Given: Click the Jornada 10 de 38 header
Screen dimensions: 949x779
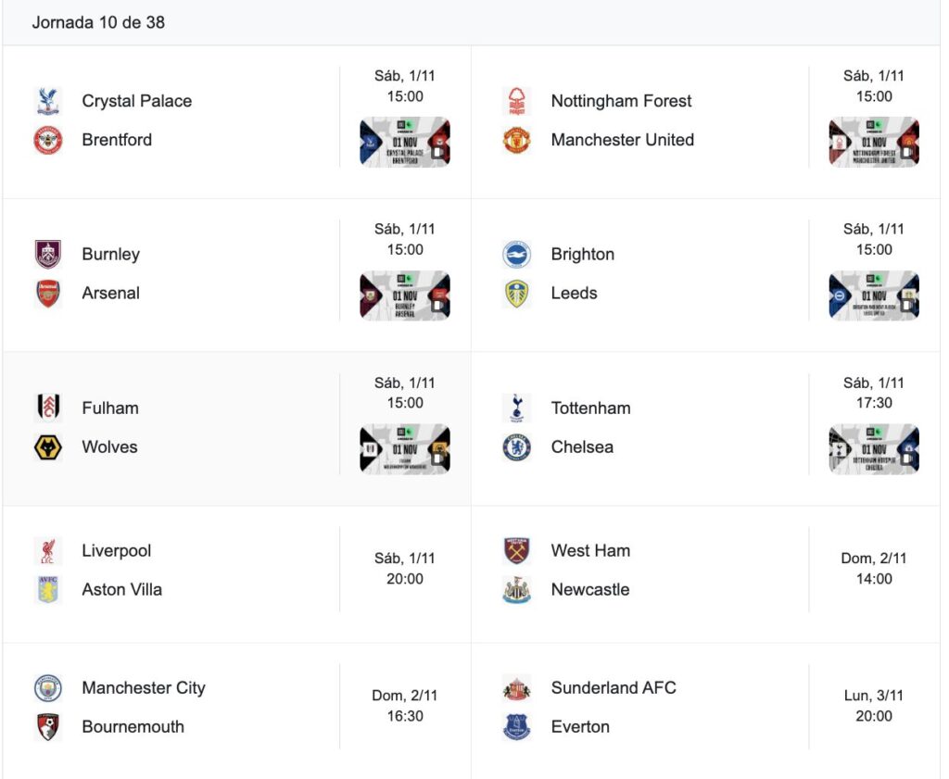Looking at the screenshot, I should click(98, 22).
